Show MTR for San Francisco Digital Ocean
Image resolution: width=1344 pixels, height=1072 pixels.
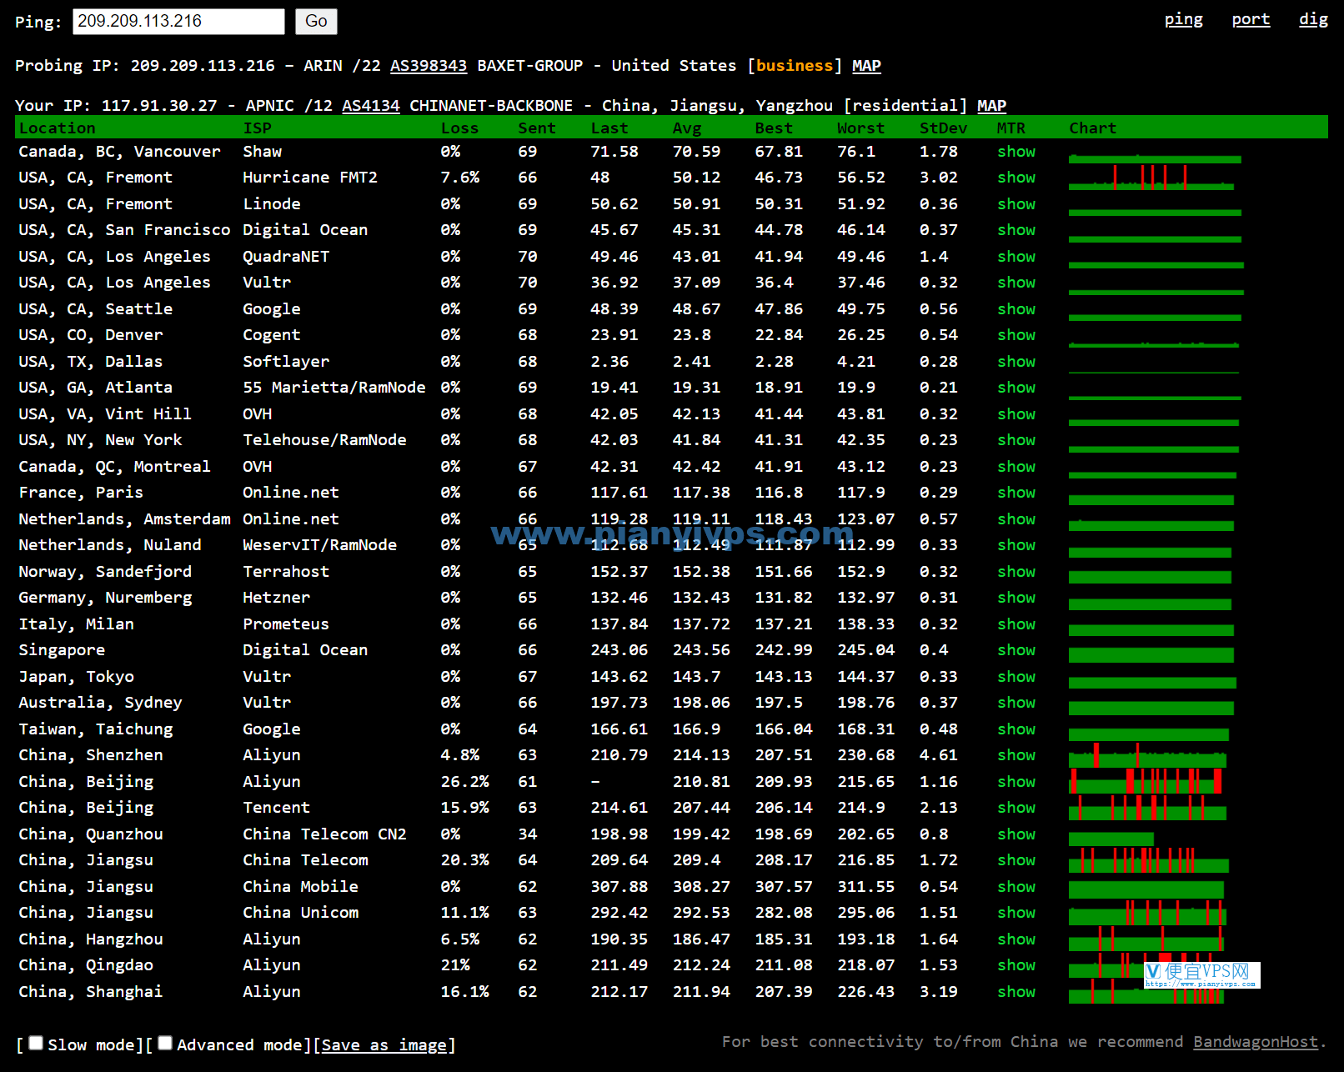point(1016,230)
